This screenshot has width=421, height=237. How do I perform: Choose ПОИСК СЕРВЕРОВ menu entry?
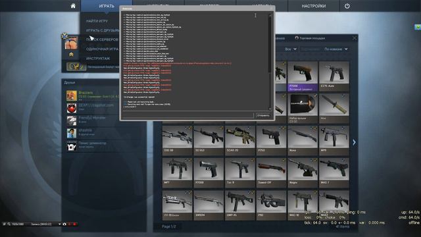103,39
